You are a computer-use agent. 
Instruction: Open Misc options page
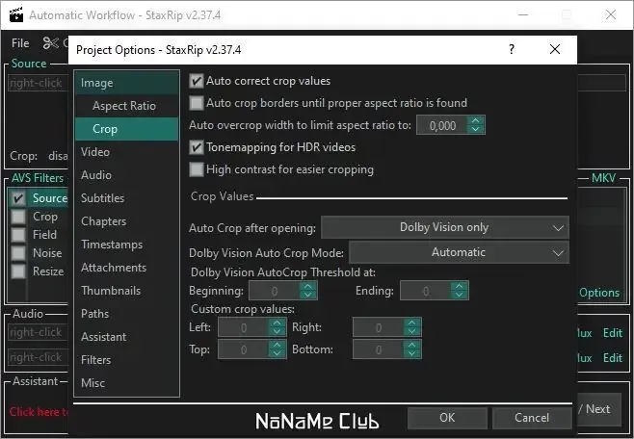pyautogui.click(x=126, y=382)
